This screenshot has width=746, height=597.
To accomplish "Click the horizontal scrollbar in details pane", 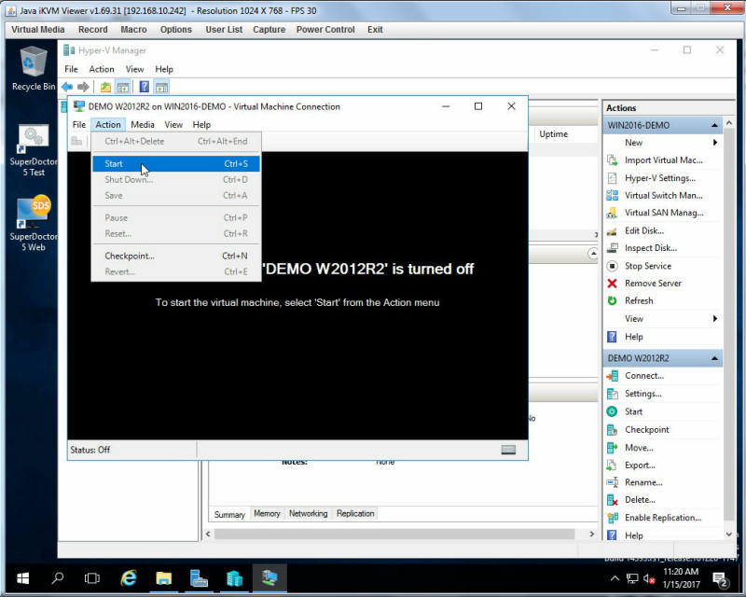I will [x=394, y=535].
